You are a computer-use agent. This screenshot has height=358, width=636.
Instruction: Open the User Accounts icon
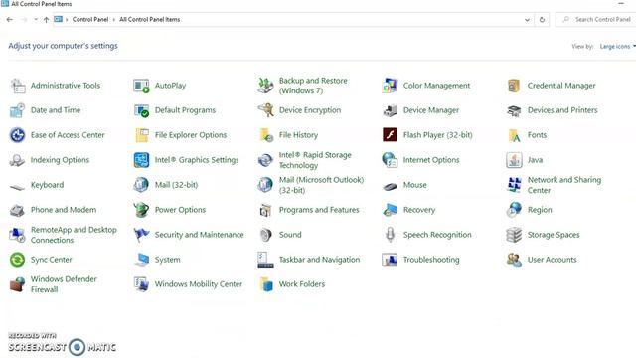[x=514, y=260]
